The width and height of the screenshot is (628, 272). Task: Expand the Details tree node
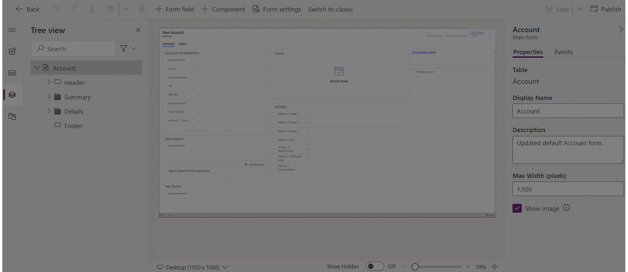coord(49,111)
